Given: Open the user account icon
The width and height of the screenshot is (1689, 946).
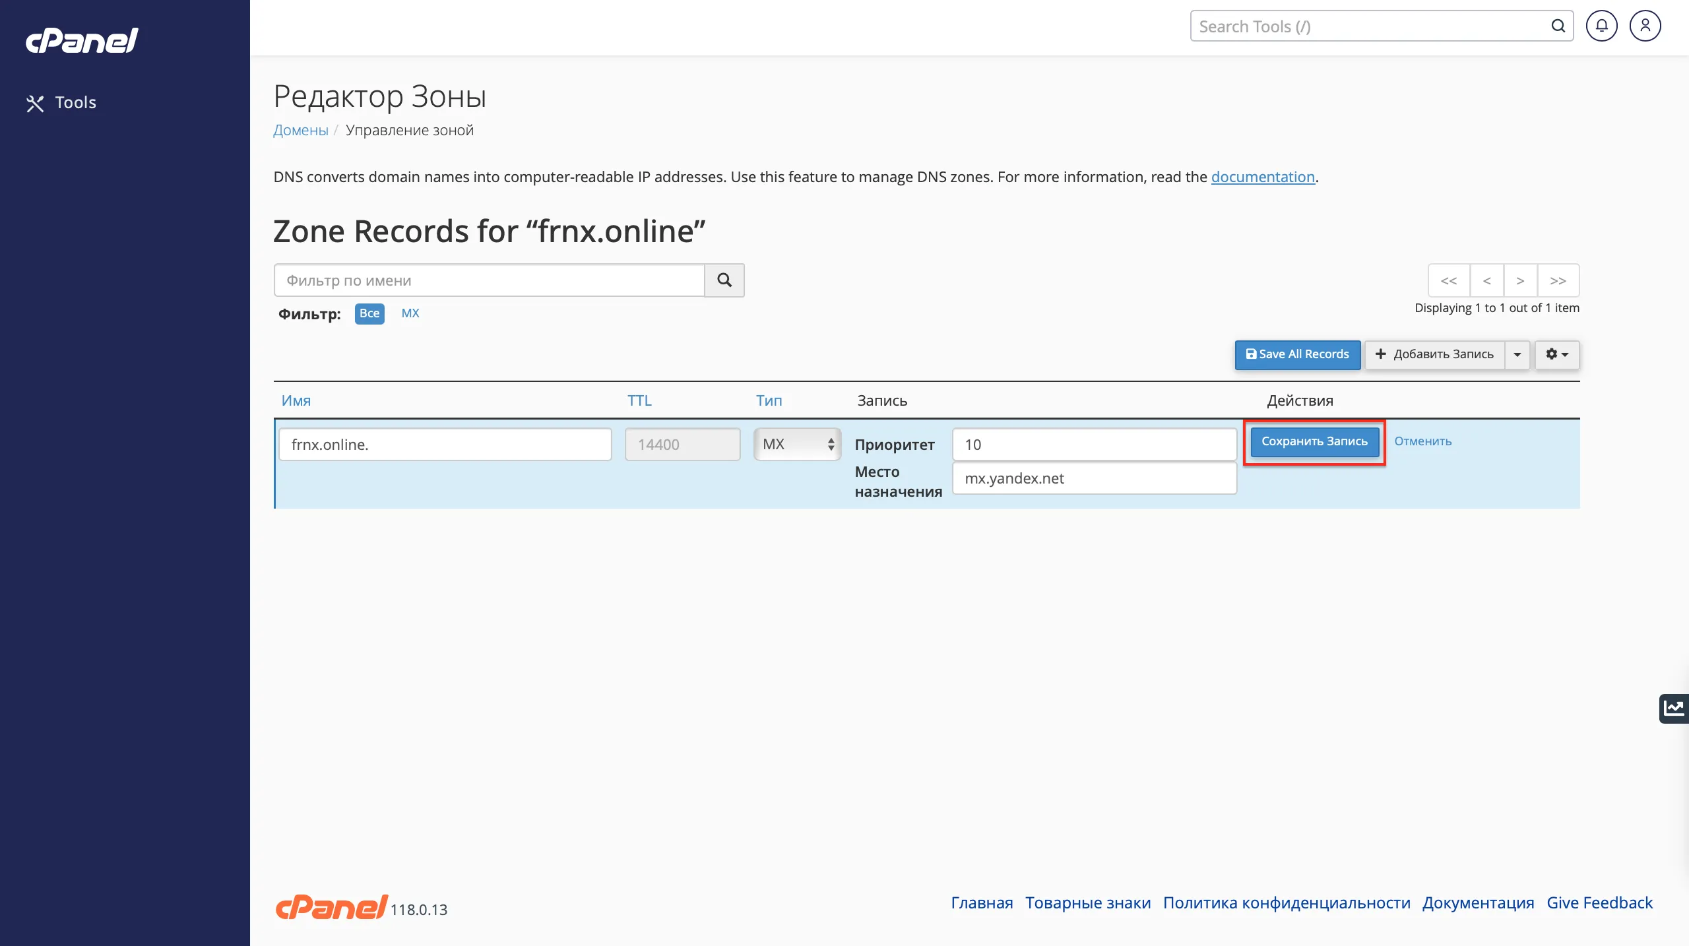Looking at the screenshot, I should pyautogui.click(x=1645, y=26).
